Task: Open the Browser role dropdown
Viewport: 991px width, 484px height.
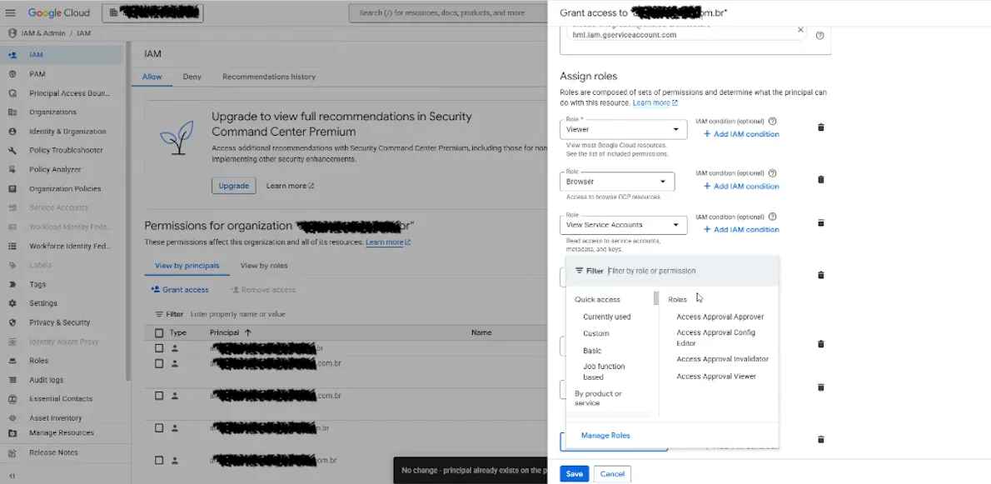Action: click(617, 182)
